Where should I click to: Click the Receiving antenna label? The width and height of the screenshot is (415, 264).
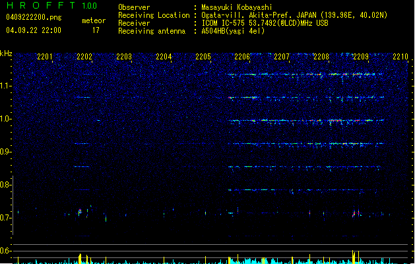(x=152, y=31)
